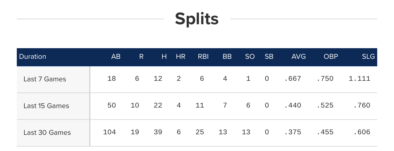This screenshot has width=394, height=151.
Task: Click the AB column header
Action: 116,57
